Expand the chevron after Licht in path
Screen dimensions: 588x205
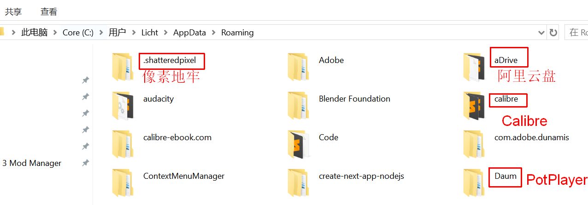point(166,33)
